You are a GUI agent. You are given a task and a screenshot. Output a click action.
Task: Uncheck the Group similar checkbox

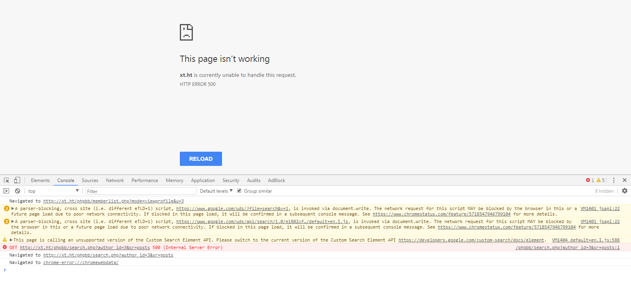[x=239, y=191]
